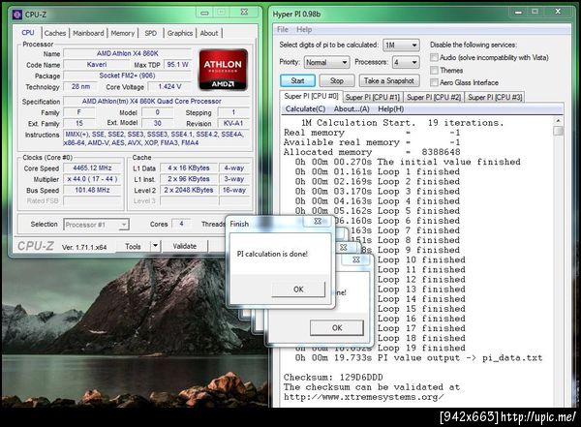
Task: Click OK in the rear dialog
Action: click(337, 328)
